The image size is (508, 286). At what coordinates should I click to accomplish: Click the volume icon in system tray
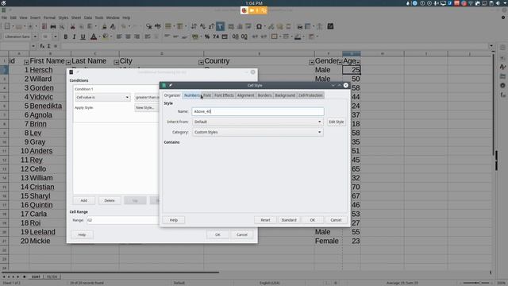click(498, 3)
